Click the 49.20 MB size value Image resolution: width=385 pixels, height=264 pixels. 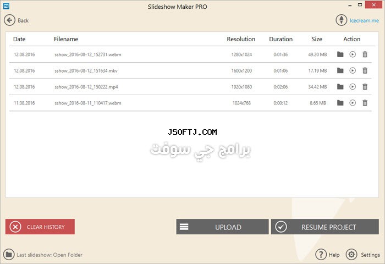tap(317, 54)
